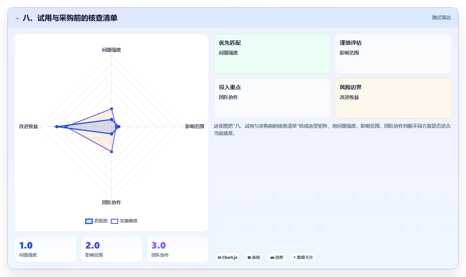Click the 改进收益 radar axis label
The height and width of the screenshot is (277, 466).
[28, 126]
